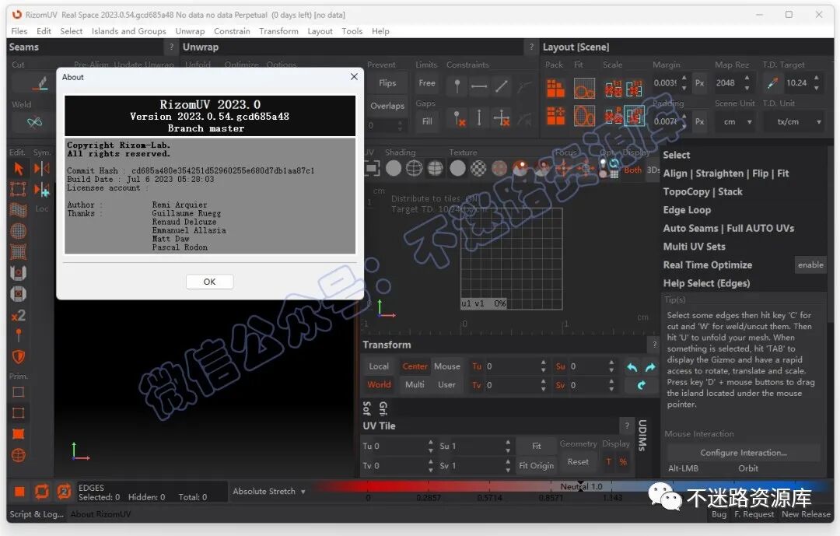Click the Margin value input field
840x536 pixels.
[x=665, y=83]
